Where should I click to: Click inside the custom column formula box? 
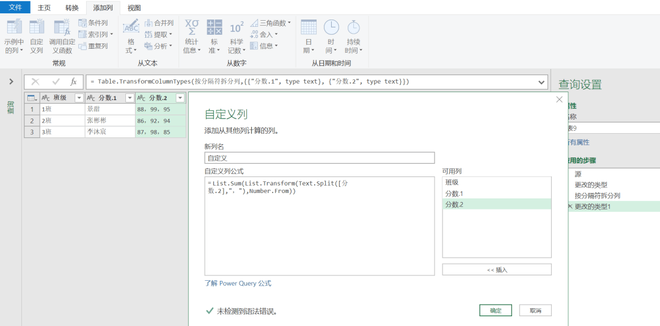coord(320,226)
